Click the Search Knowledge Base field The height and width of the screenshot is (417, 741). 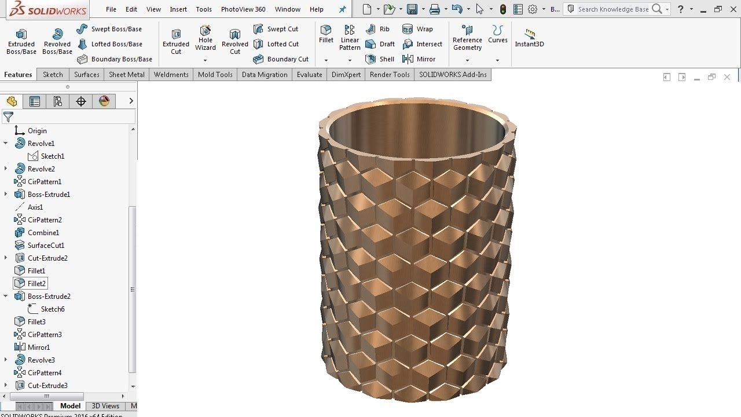click(x=613, y=9)
